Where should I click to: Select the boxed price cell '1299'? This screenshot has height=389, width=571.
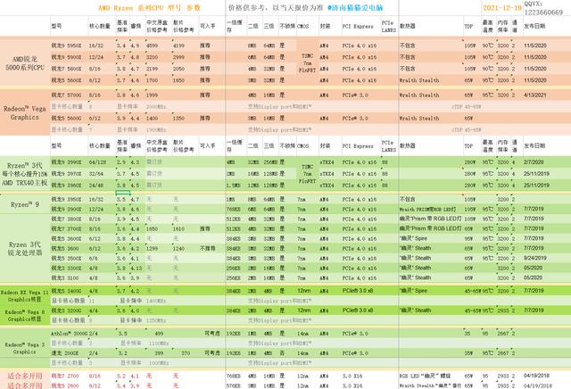click(152, 249)
